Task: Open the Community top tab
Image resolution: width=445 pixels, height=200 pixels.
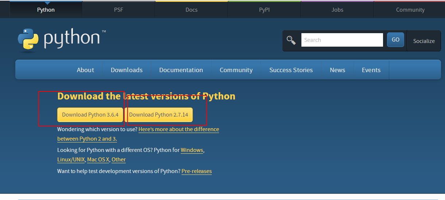Action: tap(410, 10)
